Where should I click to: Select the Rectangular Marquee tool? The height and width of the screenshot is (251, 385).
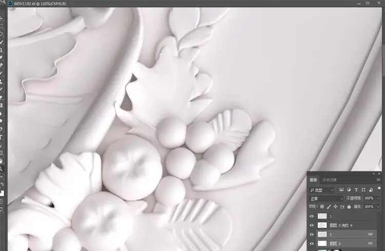pos(1,26)
